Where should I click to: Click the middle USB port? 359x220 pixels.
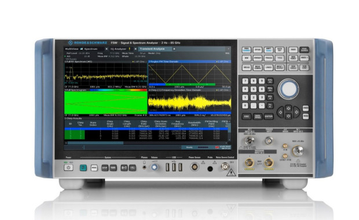tap(174, 167)
